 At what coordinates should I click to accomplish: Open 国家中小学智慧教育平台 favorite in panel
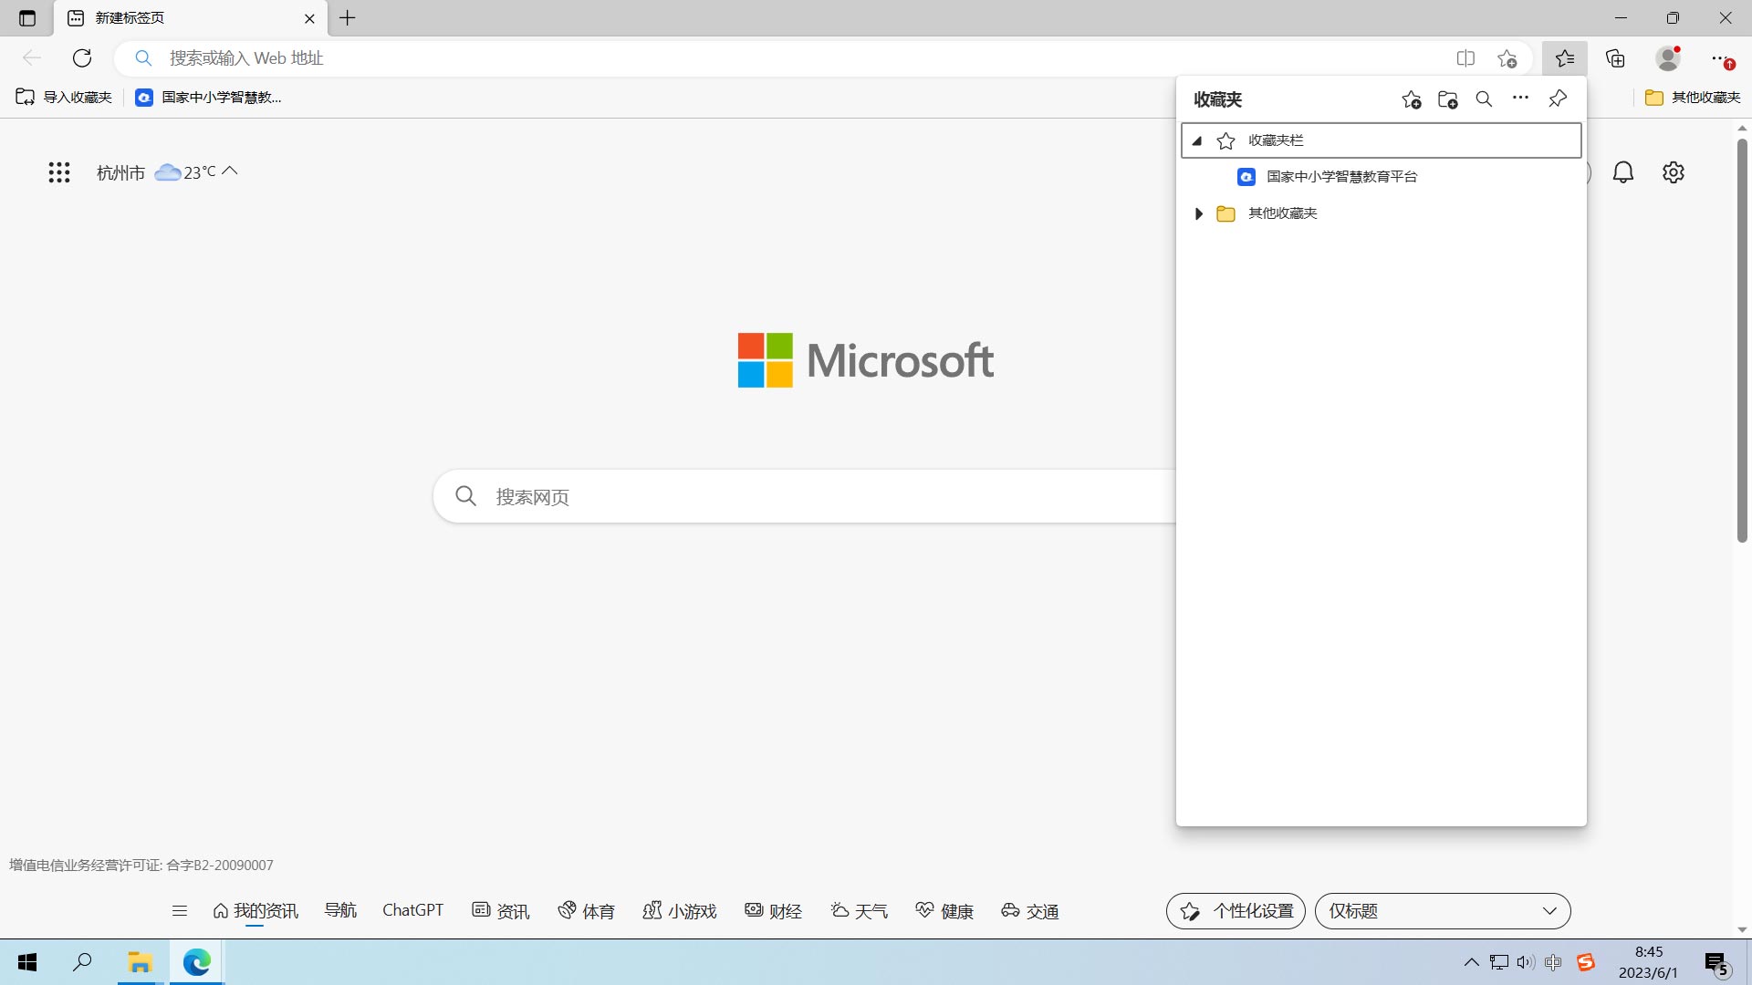[1341, 177]
